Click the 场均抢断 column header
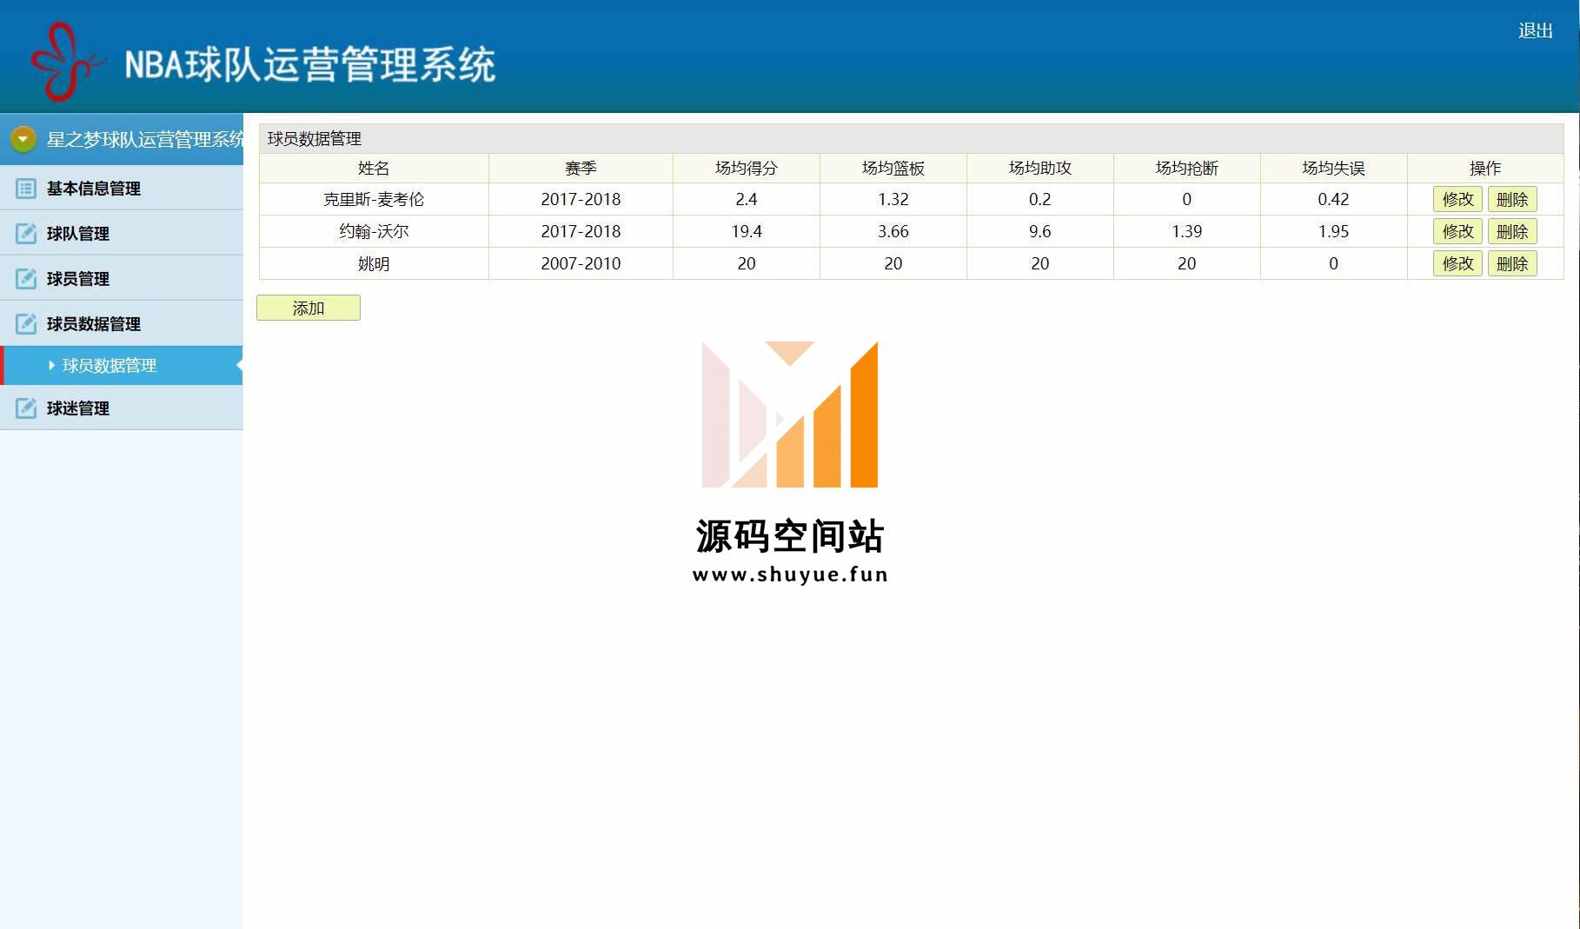1580x929 pixels. click(1187, 169)
